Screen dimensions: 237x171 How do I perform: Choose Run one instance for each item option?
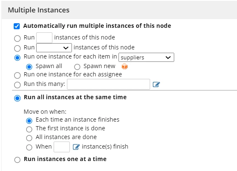coord(17,58)
